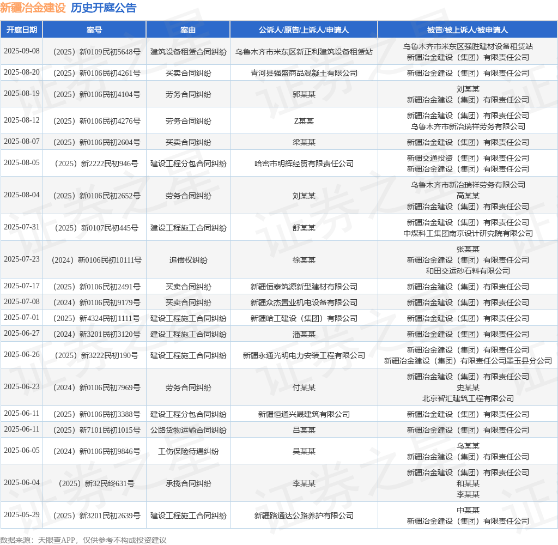The image size is (558, 545).
Task: Click case number (2025)新0107民初445号
Action: coord(96,228)
